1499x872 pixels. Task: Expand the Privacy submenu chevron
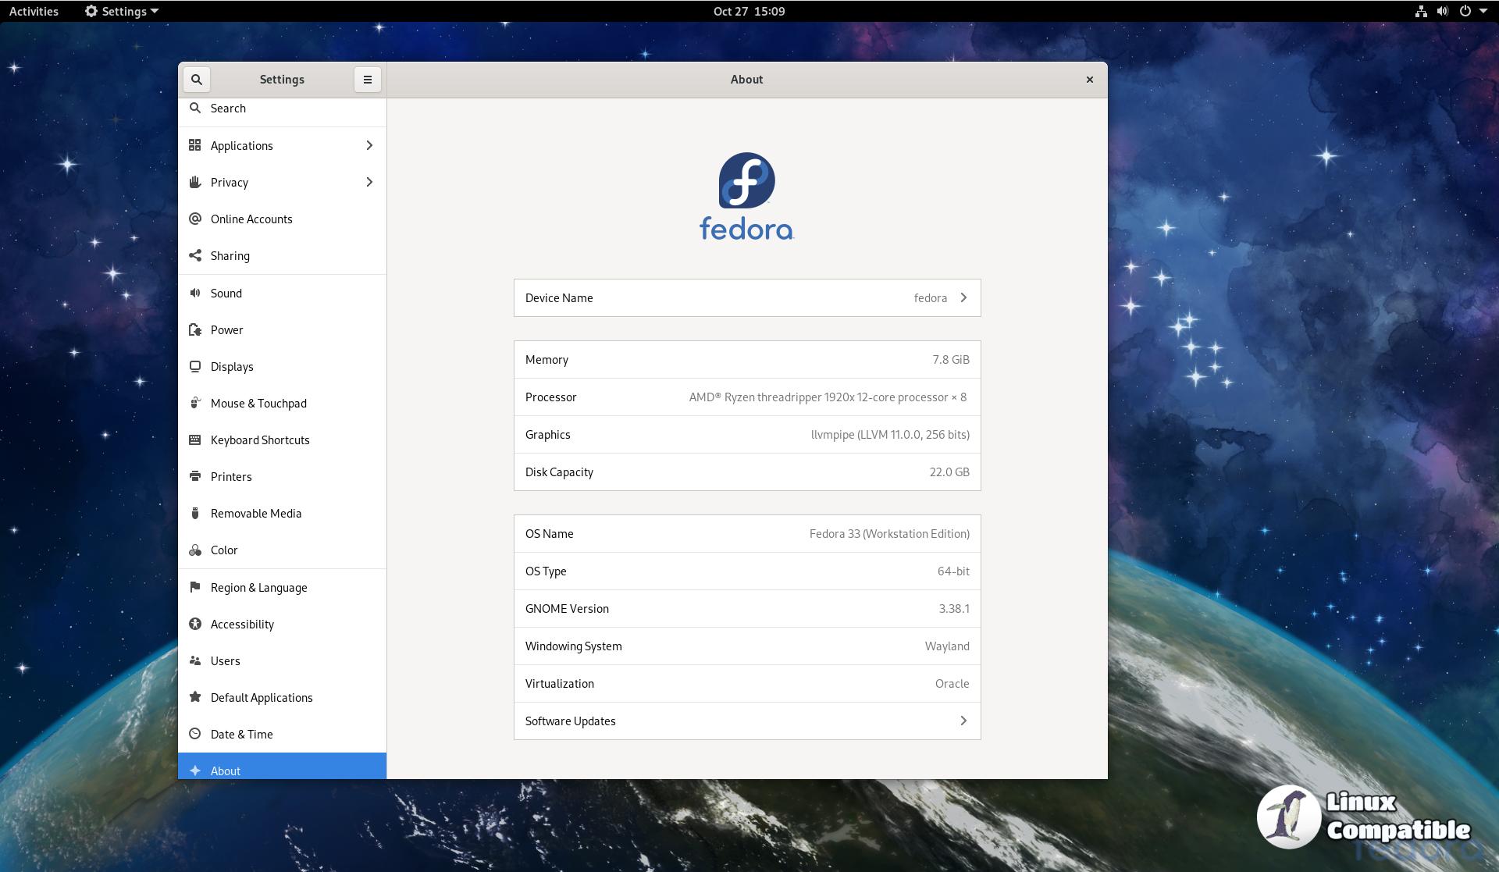[x=369, y=183]
